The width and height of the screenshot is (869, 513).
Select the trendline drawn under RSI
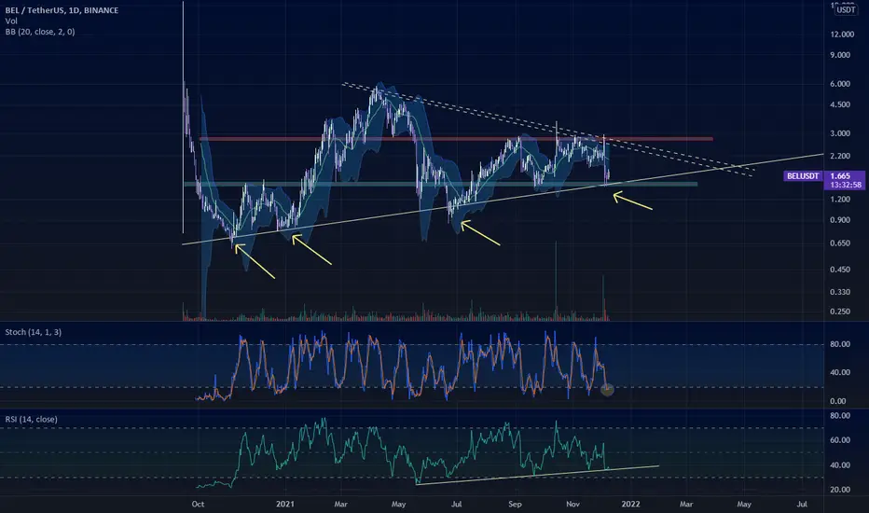[537, 476]
